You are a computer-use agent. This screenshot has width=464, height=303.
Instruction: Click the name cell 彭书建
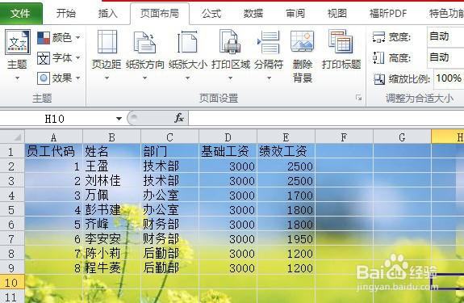(x=111, y=210)
